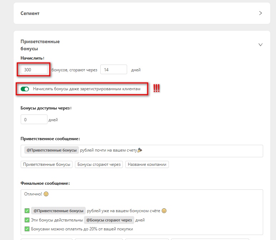Click the Бонусы доступны через days field
Screen dimensions: 276x240
pos(34,119)
